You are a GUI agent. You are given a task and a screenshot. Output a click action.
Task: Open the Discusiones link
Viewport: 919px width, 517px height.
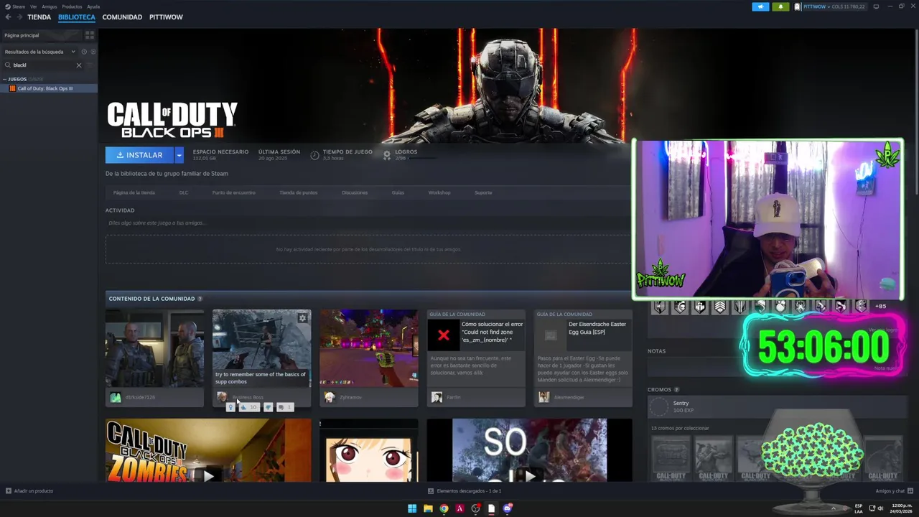[x=355, y=192]
